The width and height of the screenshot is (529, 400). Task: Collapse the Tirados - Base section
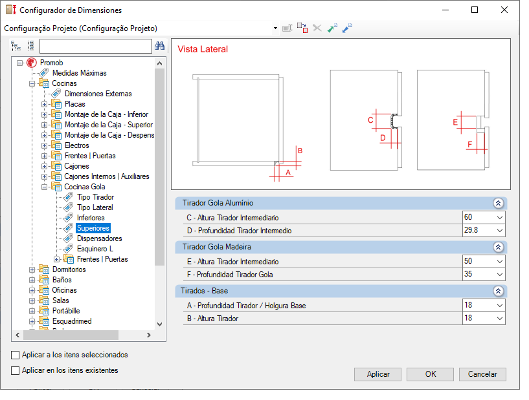(498, 291)
